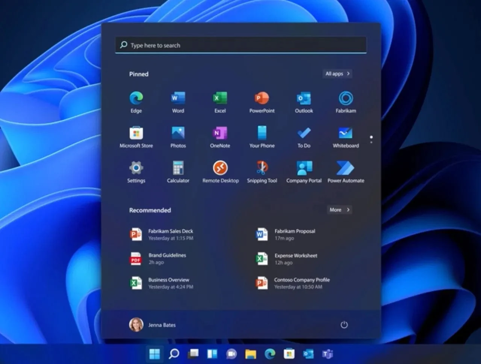
Task: Click the Start button on the taskbar
Action: [154, 353]
